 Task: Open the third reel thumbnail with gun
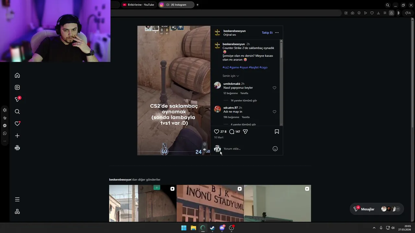point(277,203)
